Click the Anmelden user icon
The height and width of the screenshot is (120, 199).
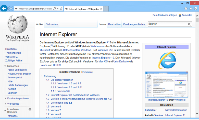(180, 15)
